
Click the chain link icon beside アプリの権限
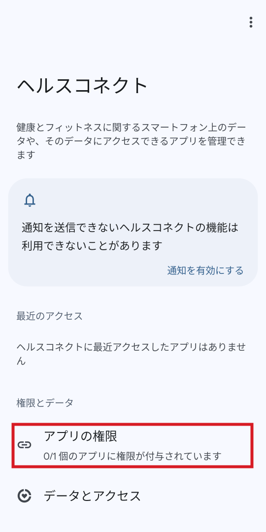click(x=25, y=445)
